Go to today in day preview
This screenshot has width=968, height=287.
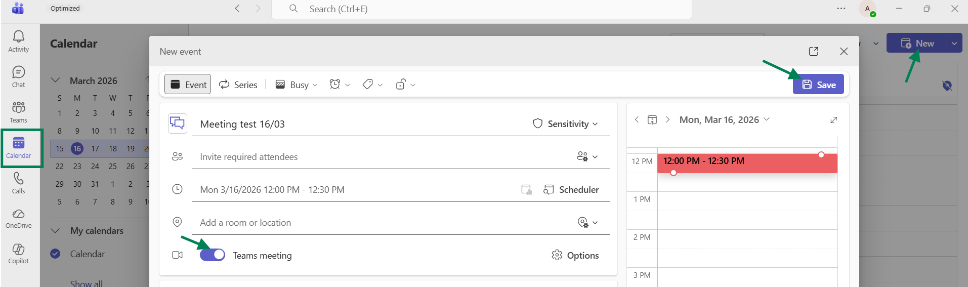(652, 120)
